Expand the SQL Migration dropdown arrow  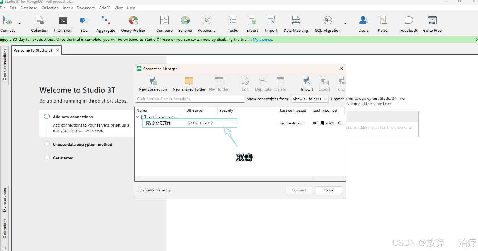click(345, 24)
